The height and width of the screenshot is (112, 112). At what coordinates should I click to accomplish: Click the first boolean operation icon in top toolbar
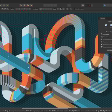click(x=21, y=5)
